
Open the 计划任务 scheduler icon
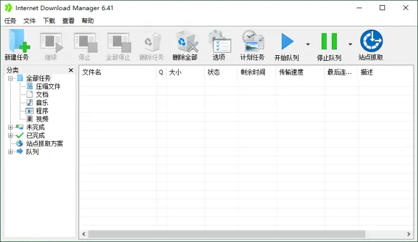(253, 41)
